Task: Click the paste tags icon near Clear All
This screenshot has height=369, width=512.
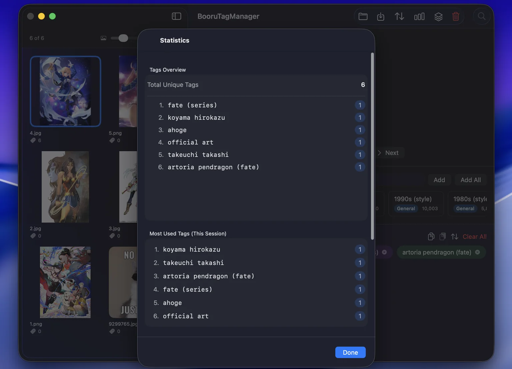Action: pos(443,236)
